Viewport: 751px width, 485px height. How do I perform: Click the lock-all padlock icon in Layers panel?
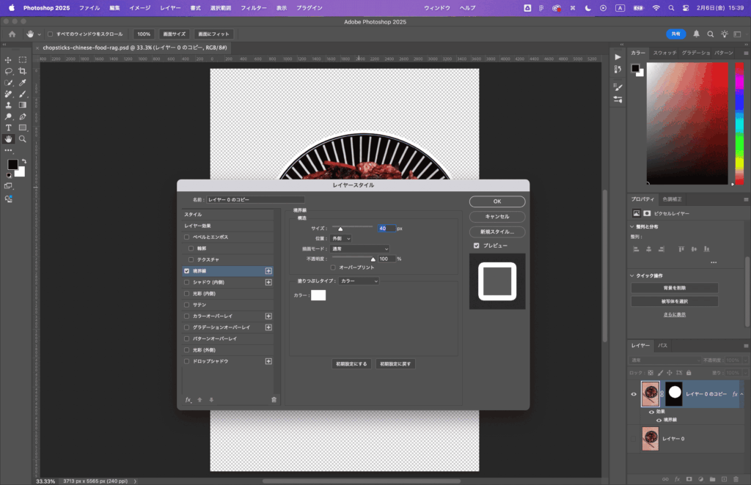tap(689, 373)
